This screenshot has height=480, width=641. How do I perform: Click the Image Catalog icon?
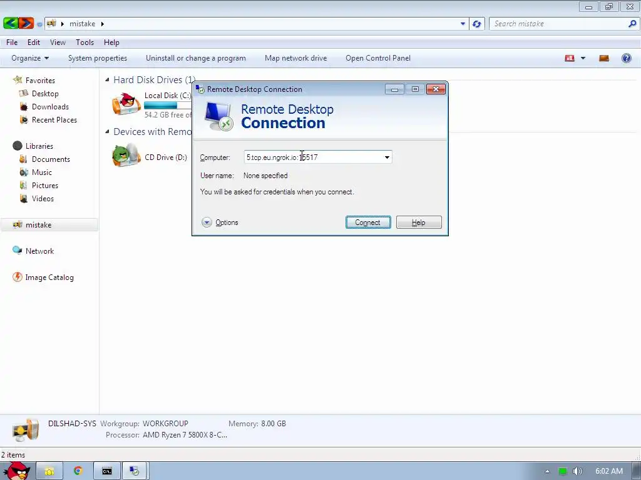coord(17,277)
